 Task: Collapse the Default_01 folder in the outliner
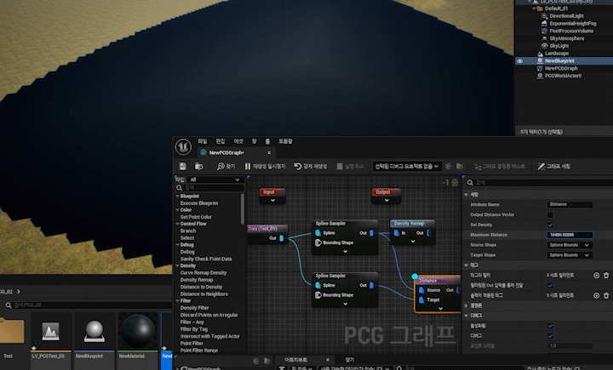534,9
